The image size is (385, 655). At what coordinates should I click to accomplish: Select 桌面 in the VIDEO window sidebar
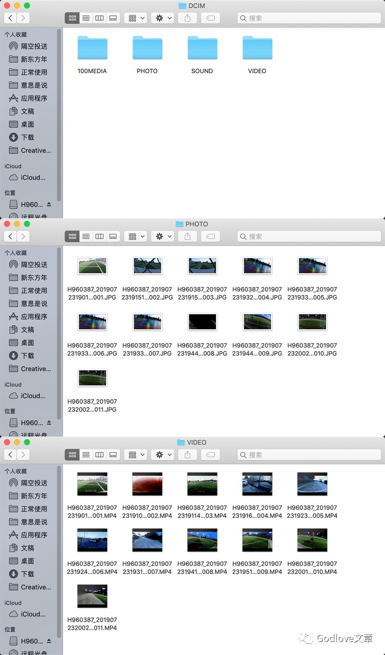[x=27, y=561]
